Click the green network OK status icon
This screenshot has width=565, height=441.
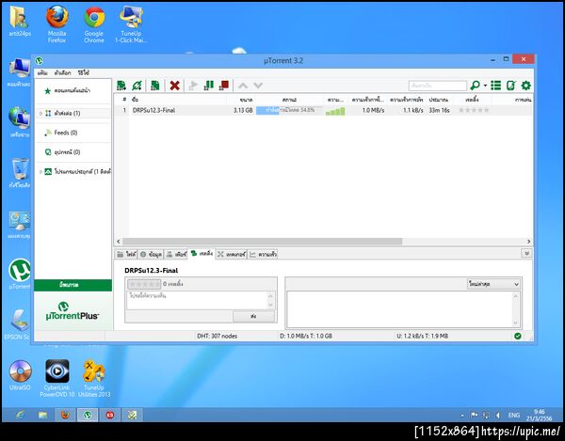(518, 336)
